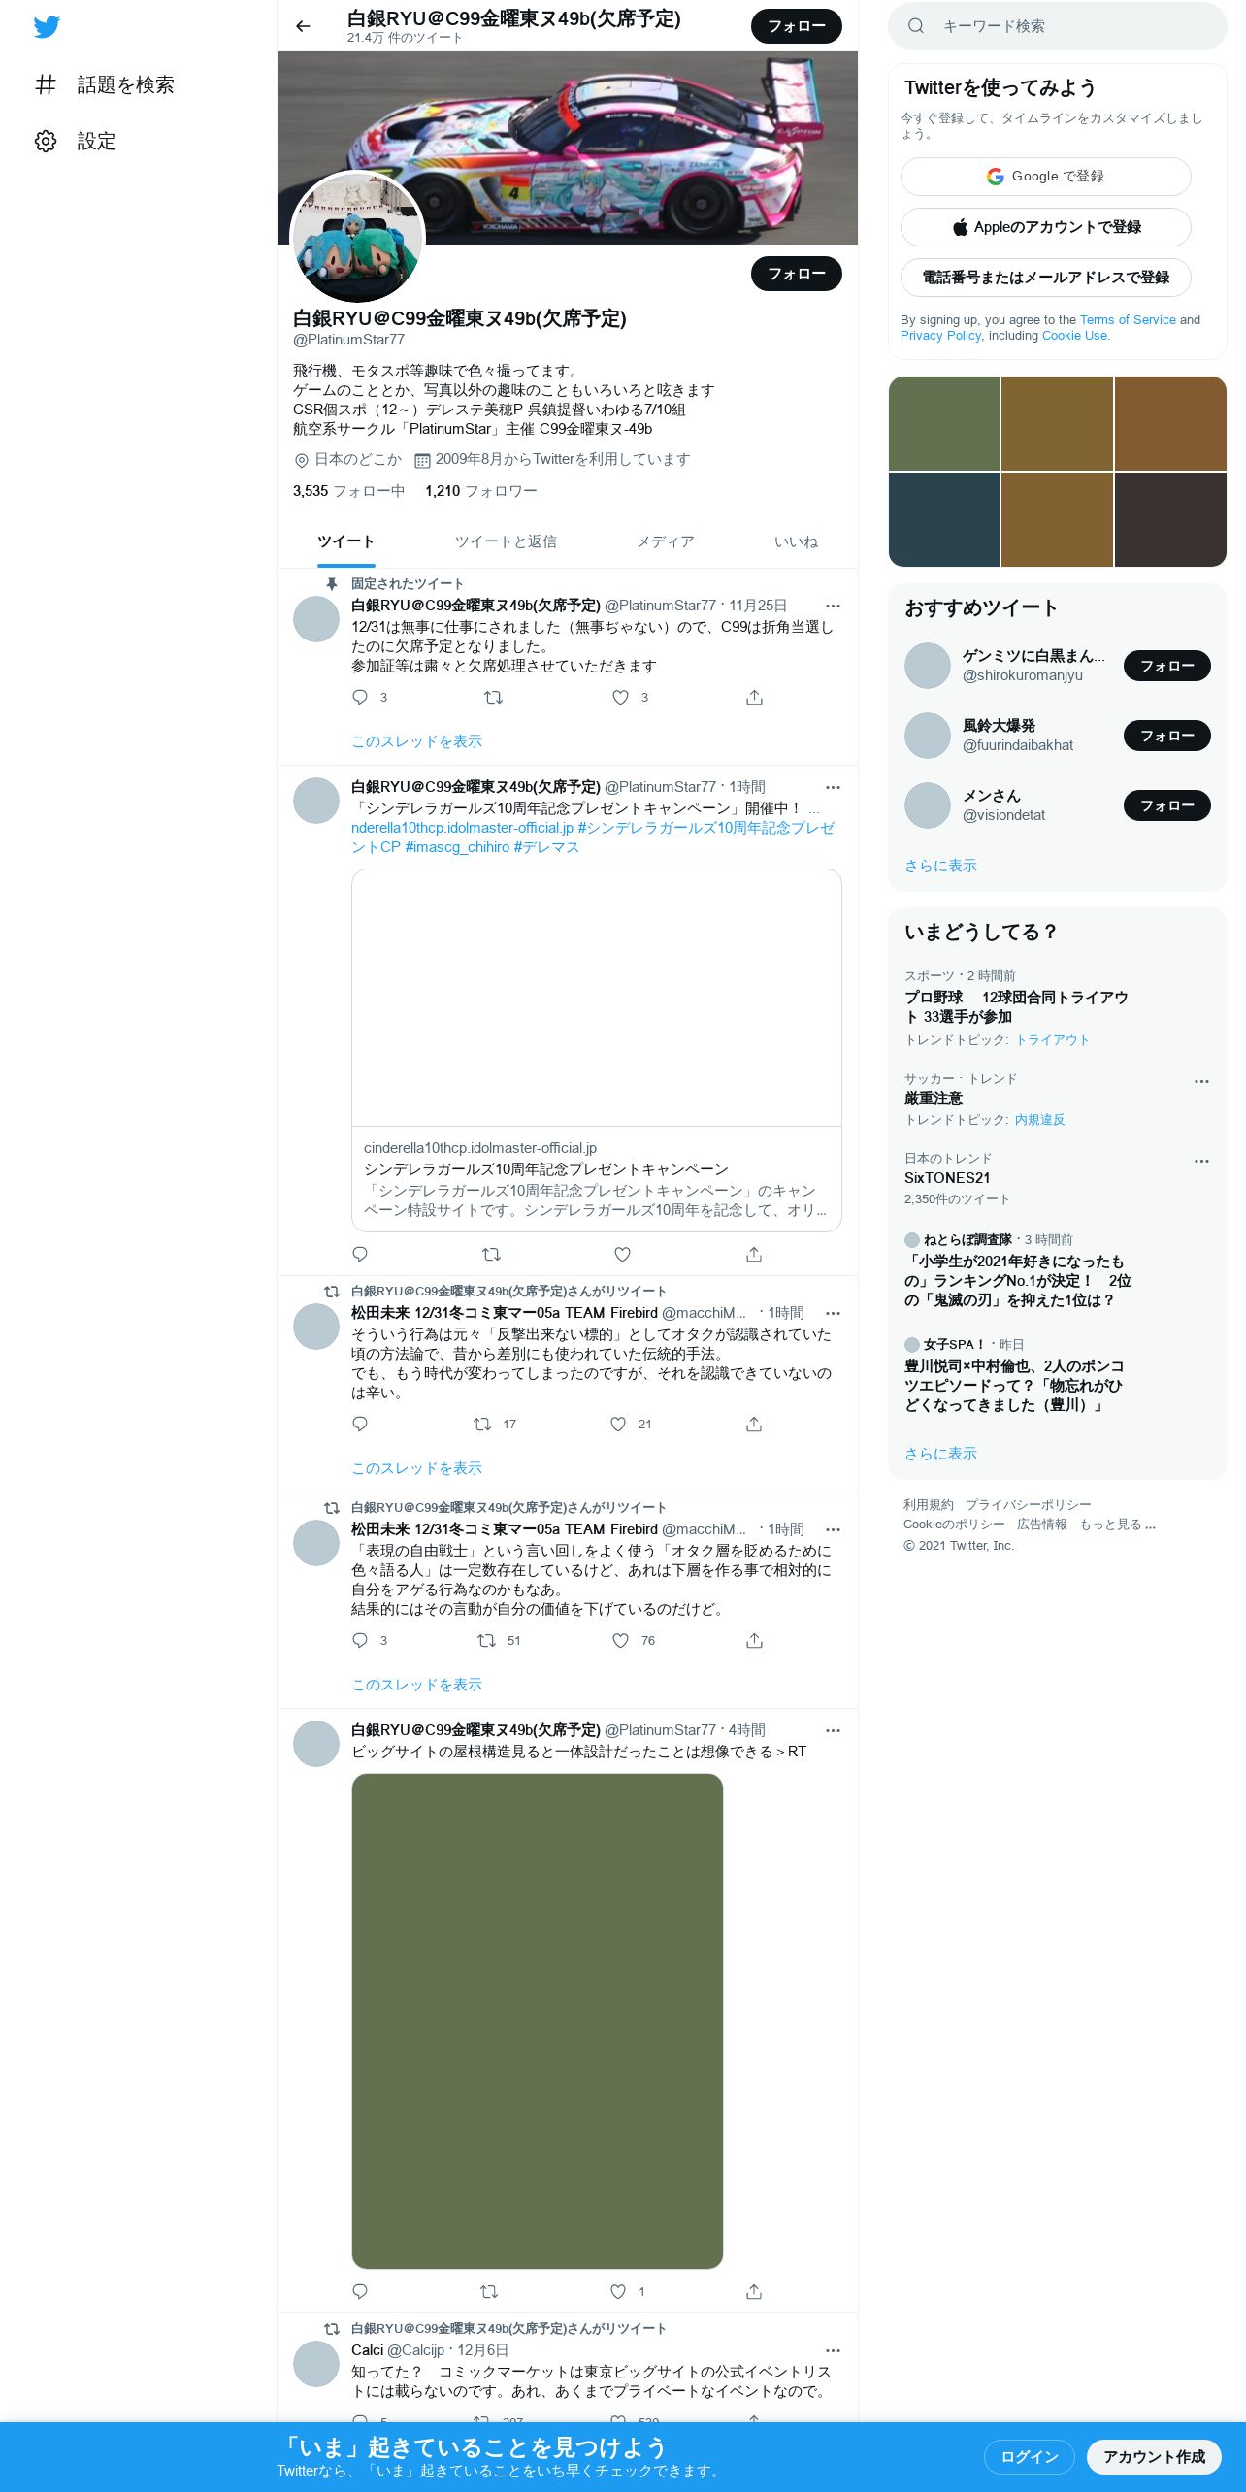The width and height of the screenshot is (1246, 2492).
Task: Share the pinned 11月25日 tweet
Action: [754, 697]
